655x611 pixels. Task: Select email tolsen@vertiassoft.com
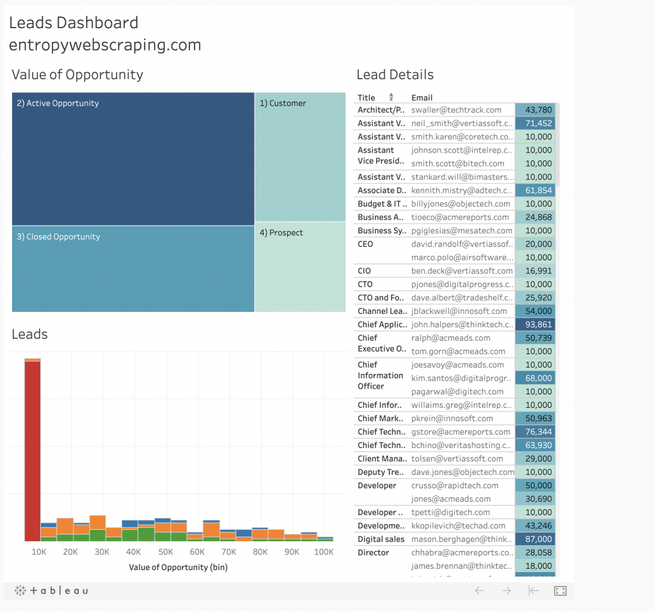pyautogui.click(x=457, y=458)
